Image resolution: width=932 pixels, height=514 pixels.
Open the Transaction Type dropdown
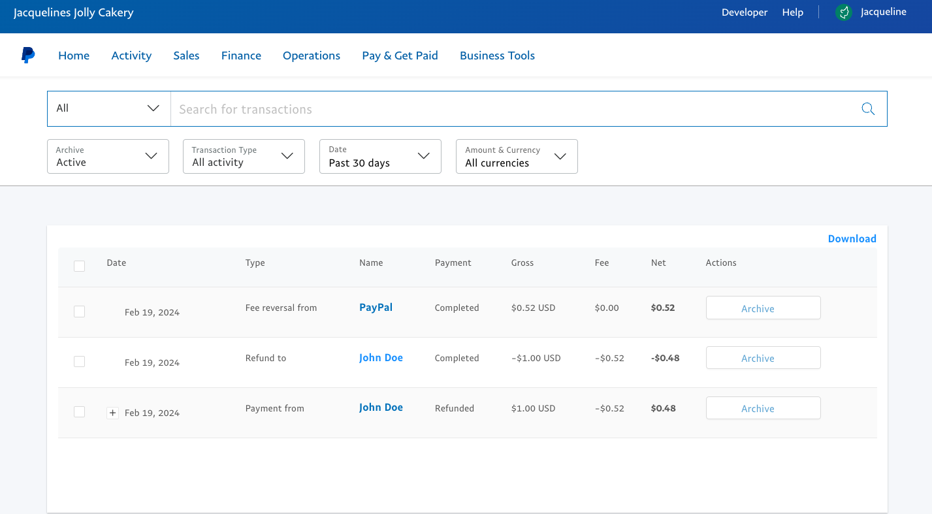tap(244, 156)
